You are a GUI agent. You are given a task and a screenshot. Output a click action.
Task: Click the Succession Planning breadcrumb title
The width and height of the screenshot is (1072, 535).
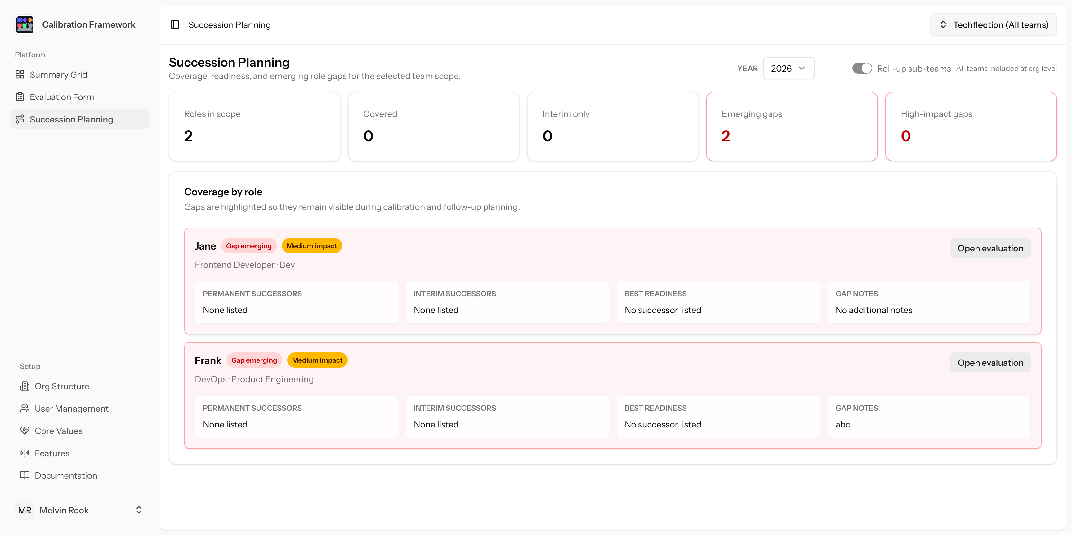click(x=229, y=24)
